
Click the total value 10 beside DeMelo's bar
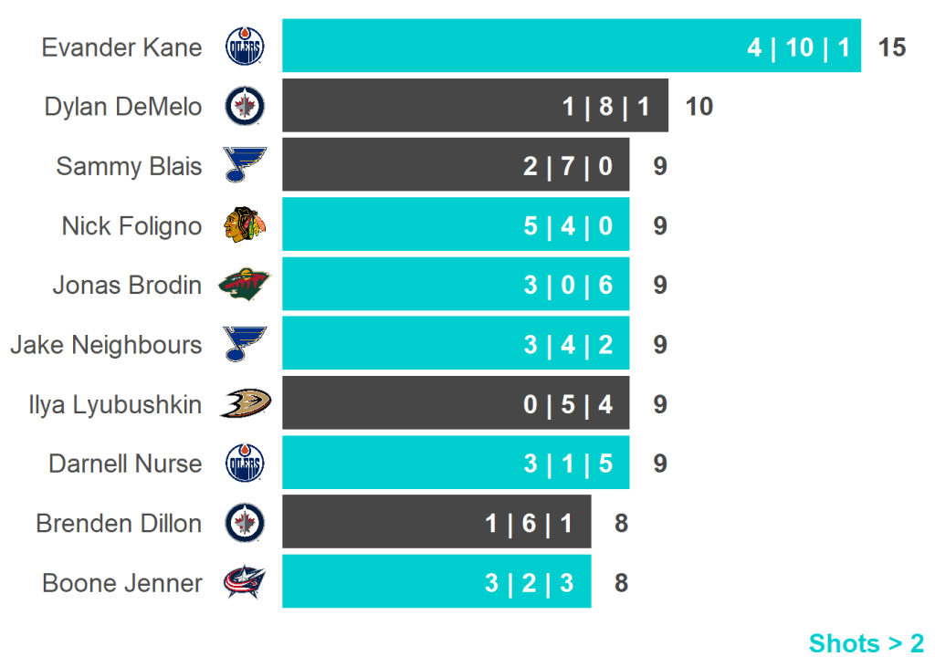coord(699,107)
